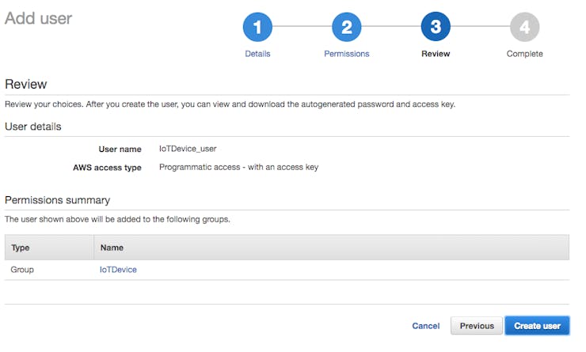This screenshot has height=352, width=586.
Task: Click the Group type cell
Action: coord(22,270)
